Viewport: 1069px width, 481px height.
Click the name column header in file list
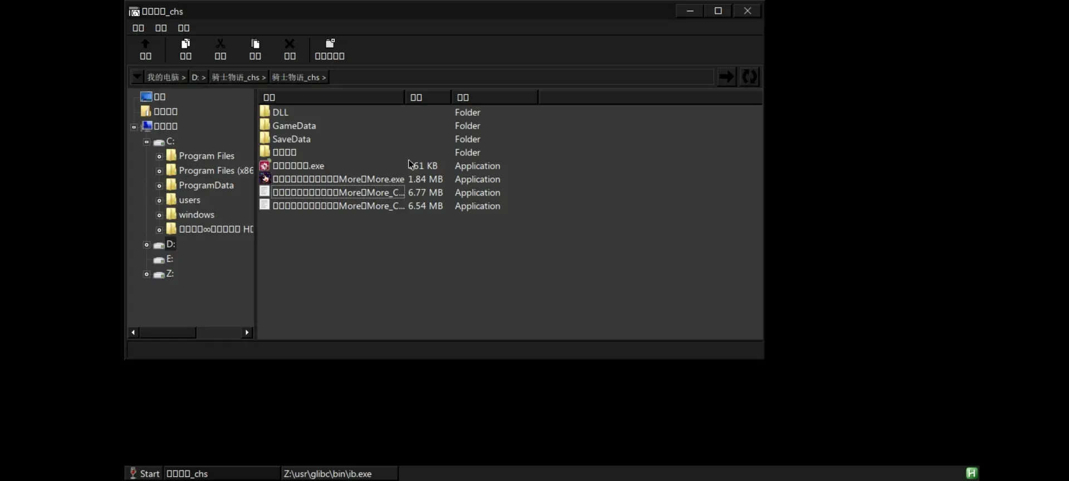point(331,97)
